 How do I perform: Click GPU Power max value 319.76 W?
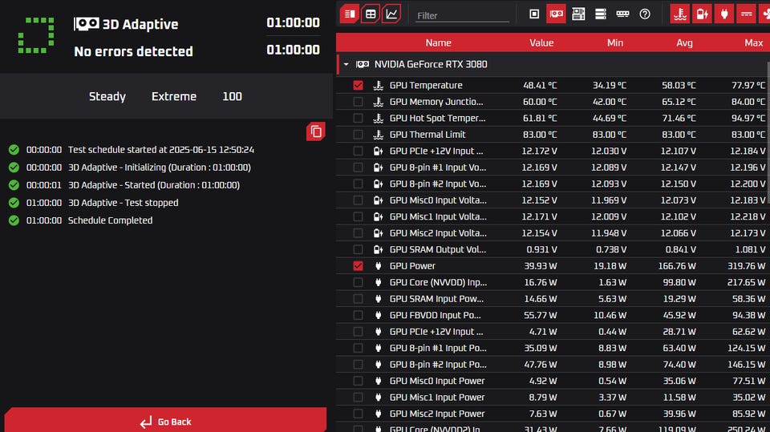pyautogui.click(x=746, y=266)
